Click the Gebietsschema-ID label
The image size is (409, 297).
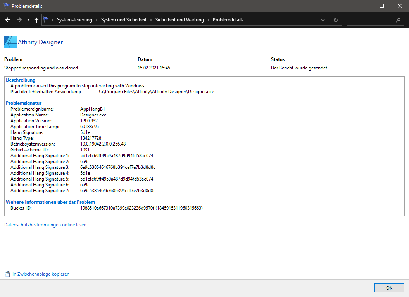[30, 150]
